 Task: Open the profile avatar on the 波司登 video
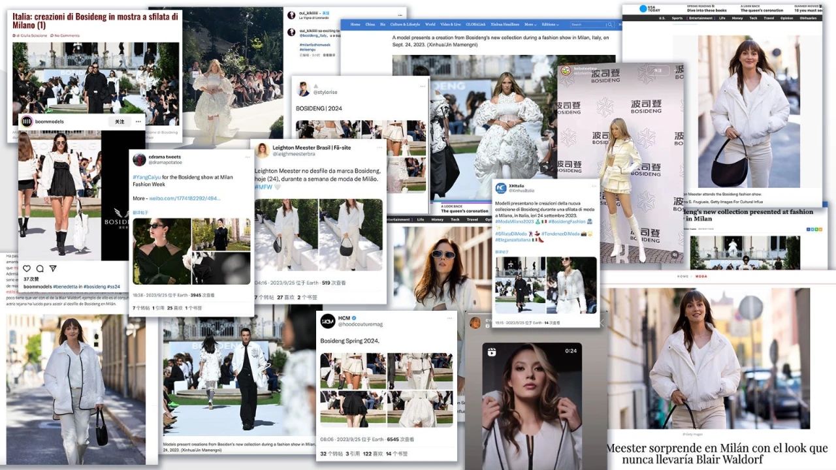pos(566,71)
